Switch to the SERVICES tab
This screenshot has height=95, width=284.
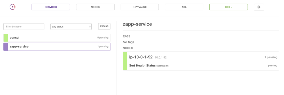[x=51, y=7]
